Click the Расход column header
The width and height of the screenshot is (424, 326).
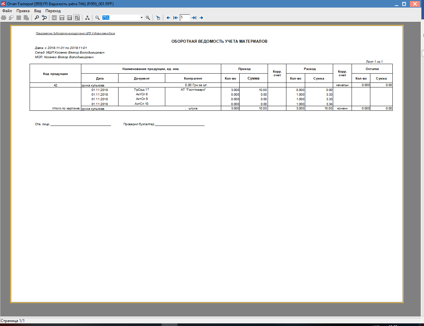tap(310, 69)
